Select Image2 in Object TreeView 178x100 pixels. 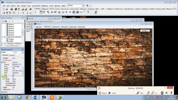[11, 39]
